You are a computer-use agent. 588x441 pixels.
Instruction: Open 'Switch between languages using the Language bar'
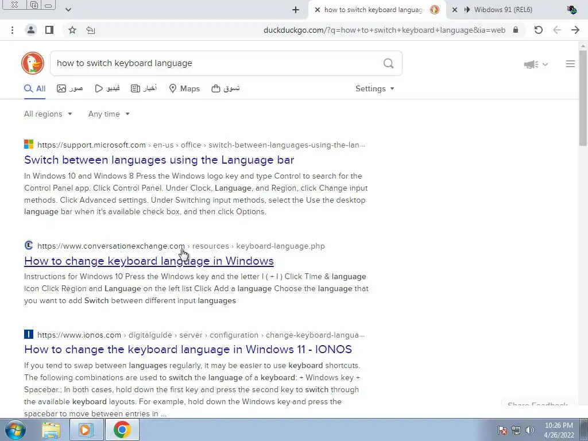(x=159, y=160)
